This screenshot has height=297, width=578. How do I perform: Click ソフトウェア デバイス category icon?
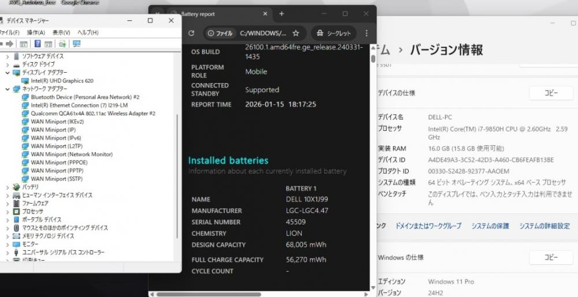click(16, 57)
